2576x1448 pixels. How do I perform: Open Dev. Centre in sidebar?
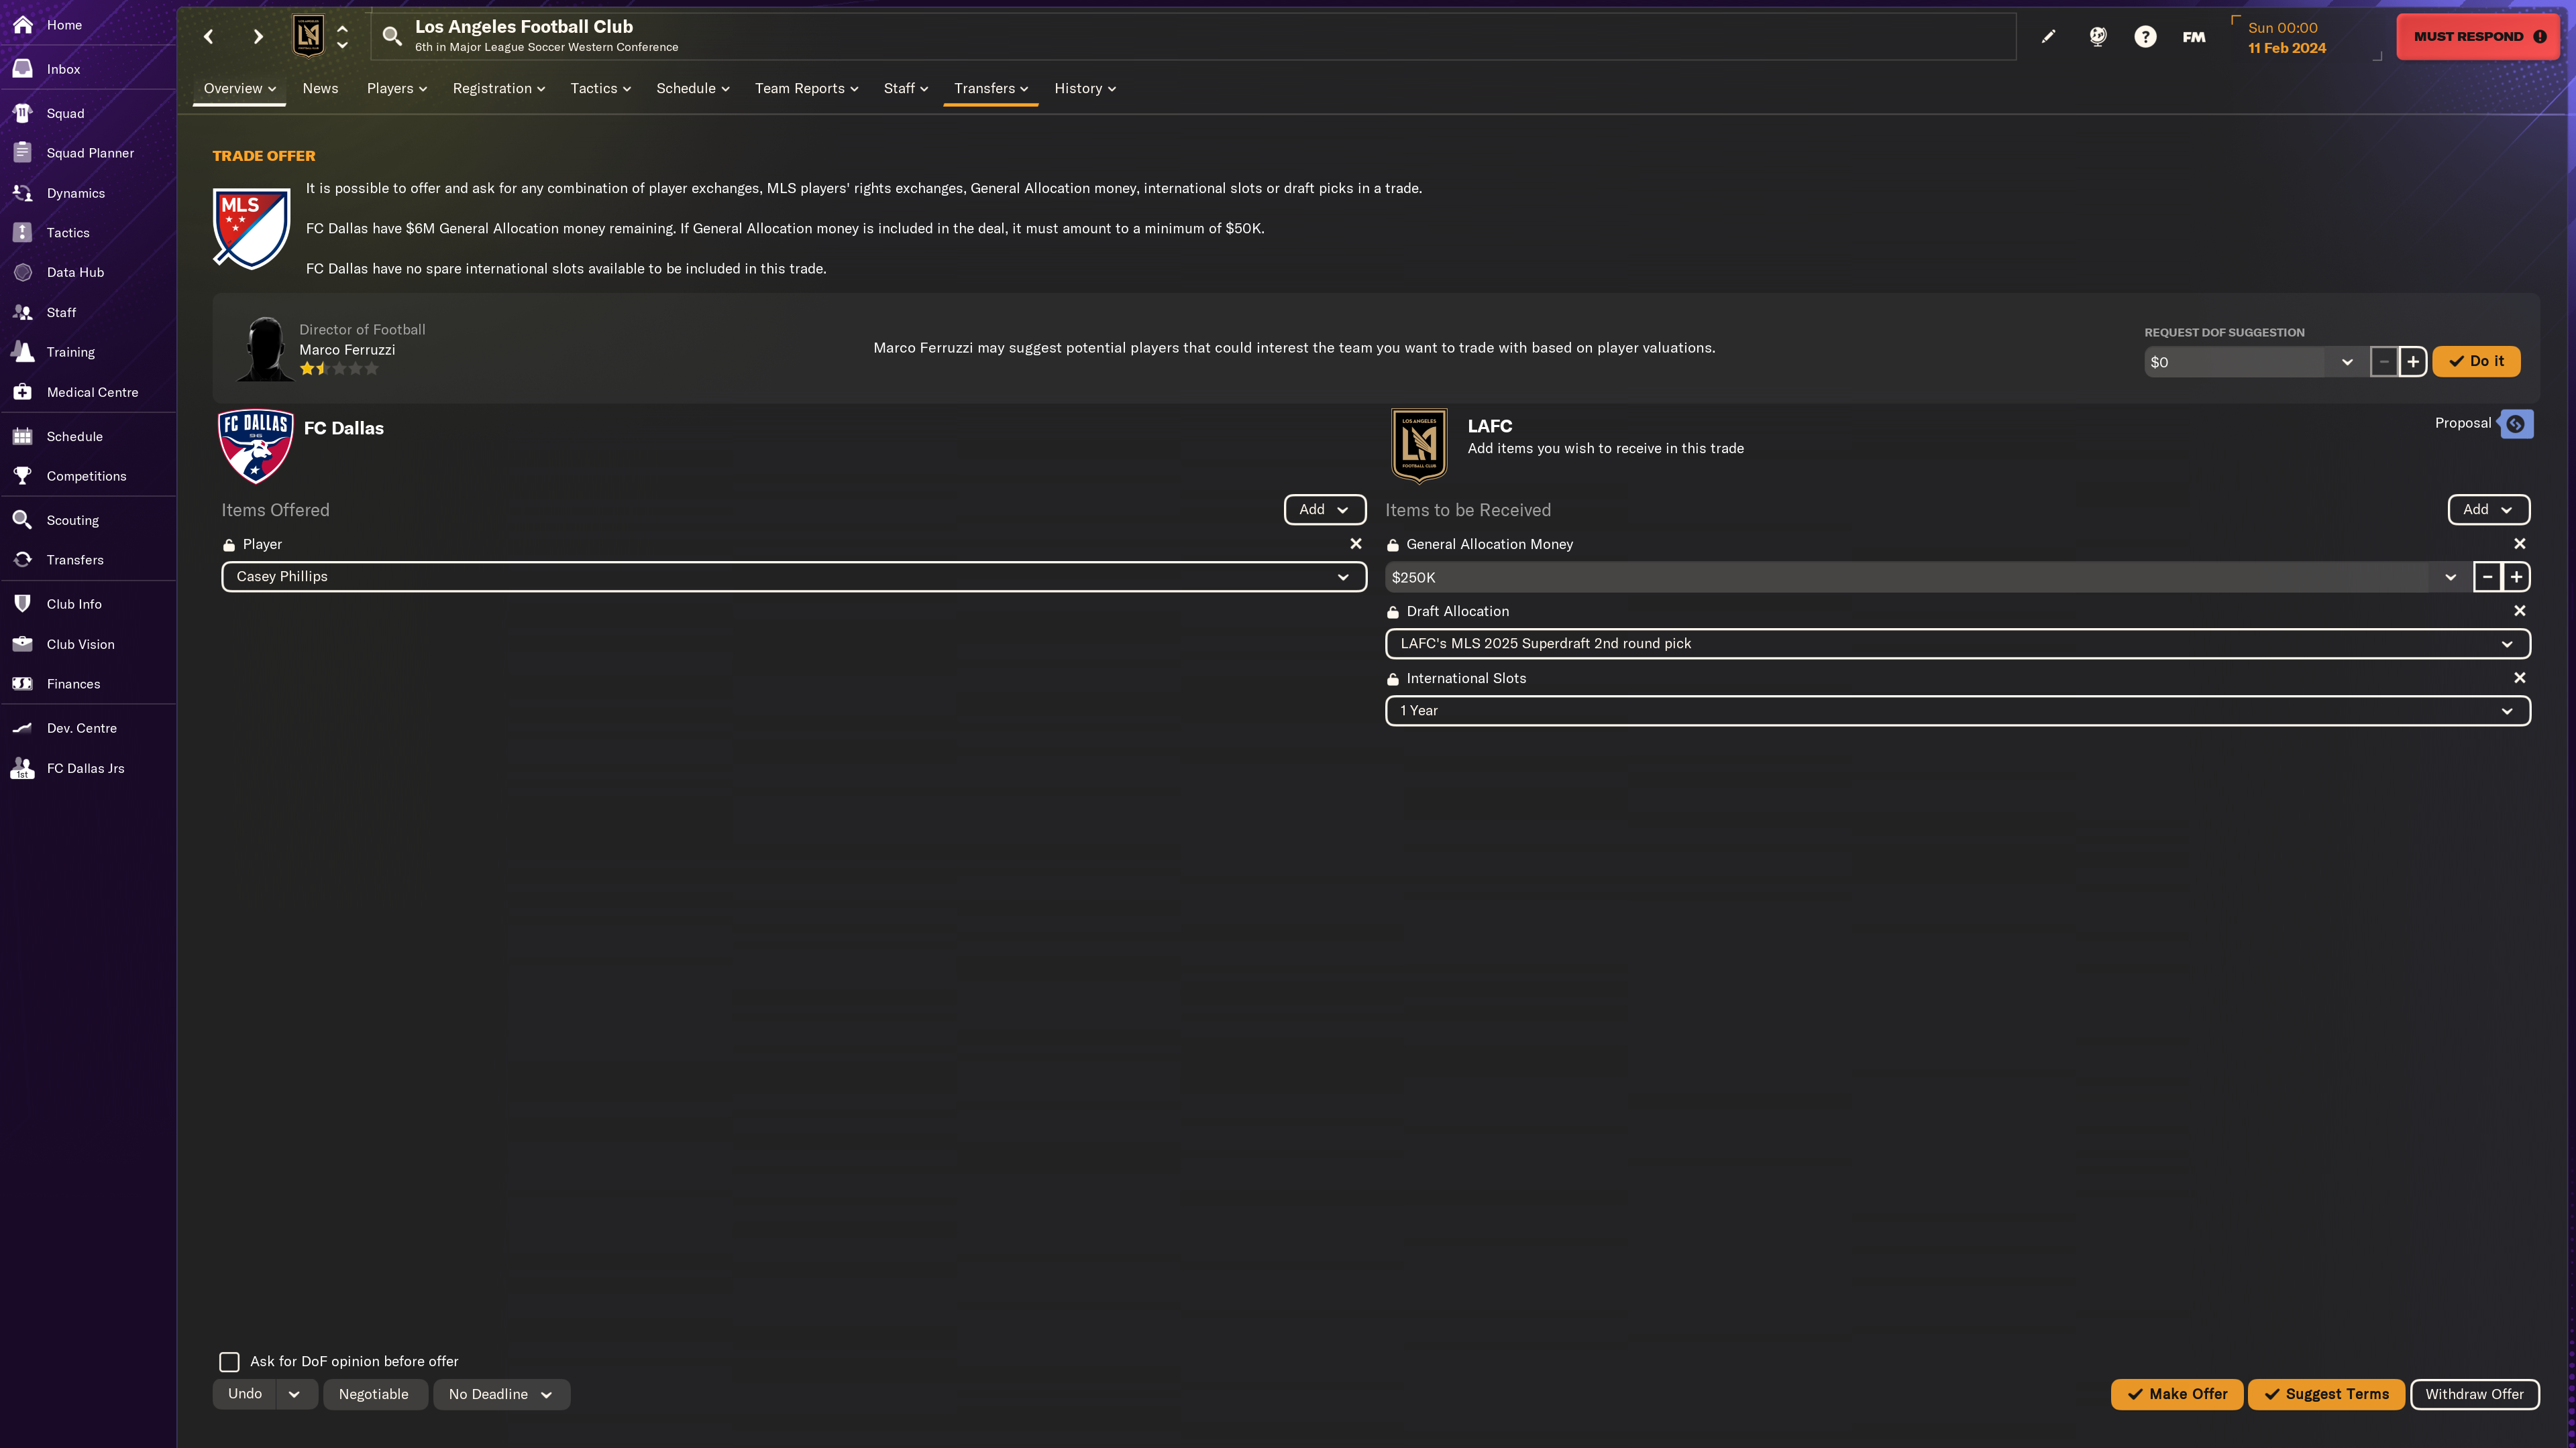[81, 729]
